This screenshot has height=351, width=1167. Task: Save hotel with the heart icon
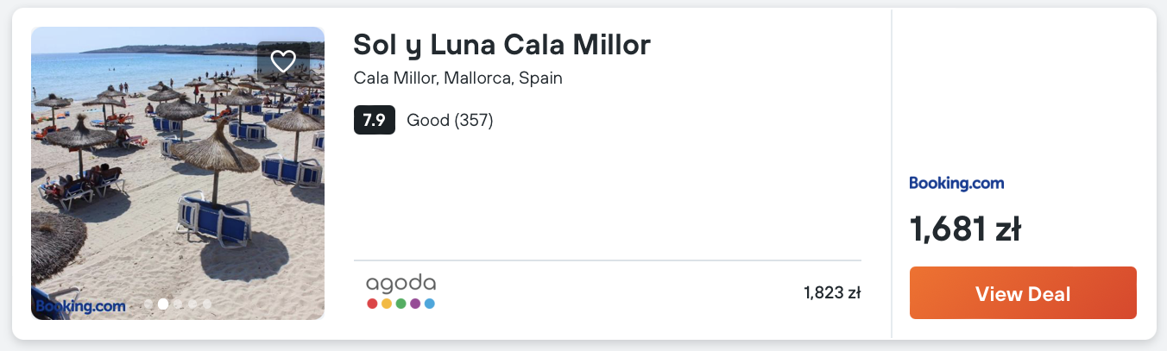[x=283, y=61]
